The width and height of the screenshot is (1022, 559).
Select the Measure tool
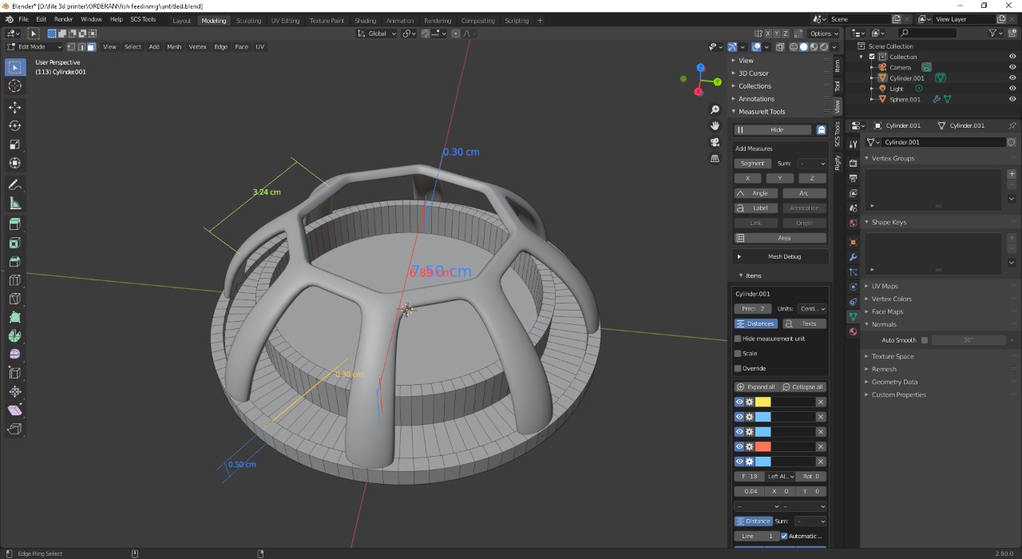14,204
